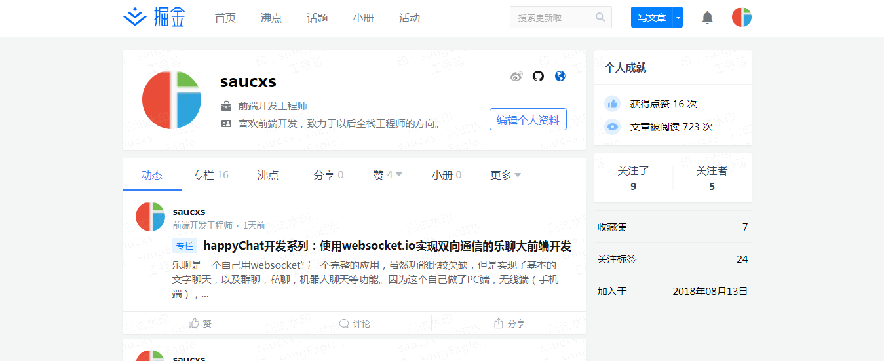Click the large saucxs profile avatar
Image resolution: width=884 pixels, height=361 pixels.
pyautogui.click(x=172, y=100)
